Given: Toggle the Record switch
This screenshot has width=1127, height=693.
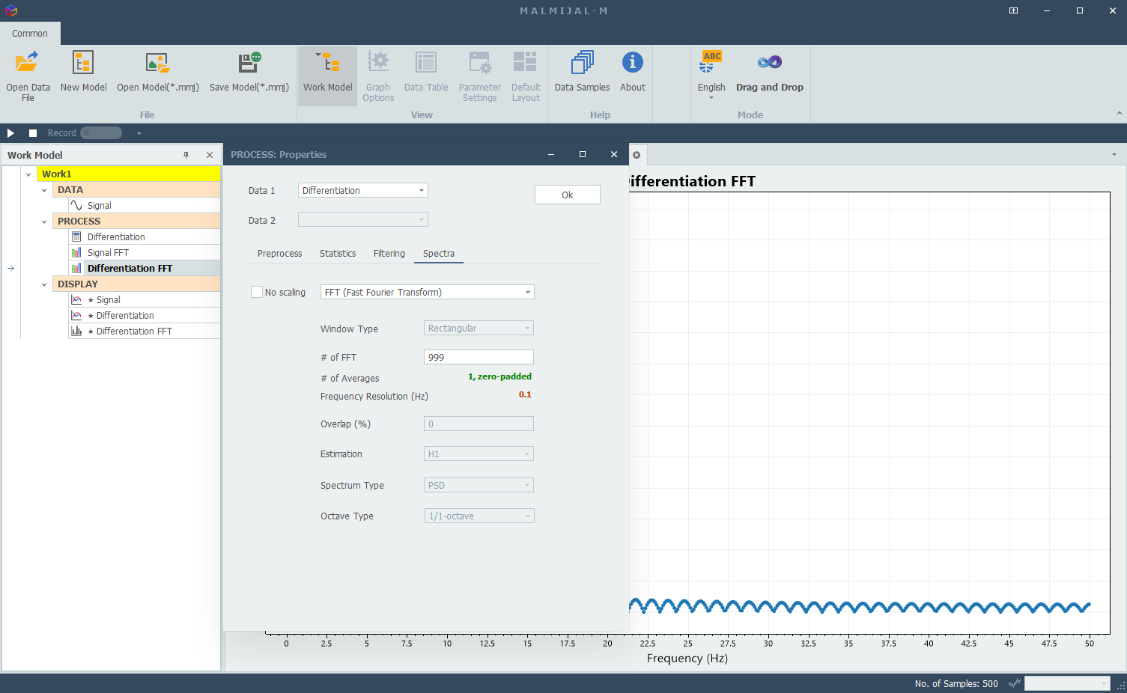Looking at the screenshot, I should (x=101, y=133).
